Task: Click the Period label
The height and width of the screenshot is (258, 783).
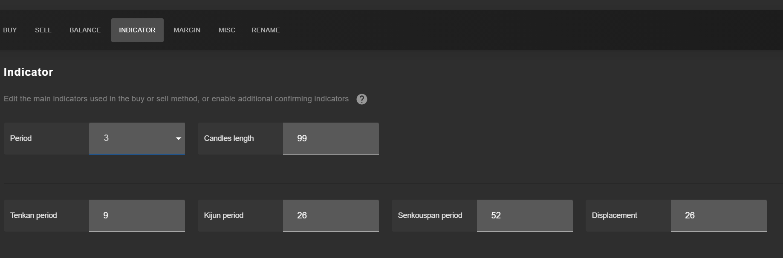Action: (x=21, y=138)
